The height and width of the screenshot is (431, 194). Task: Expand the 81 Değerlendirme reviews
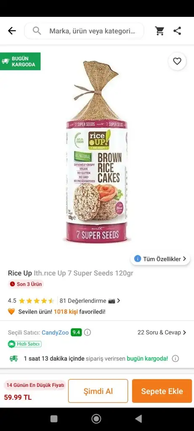pyautogui.click(x=90, y=301)
